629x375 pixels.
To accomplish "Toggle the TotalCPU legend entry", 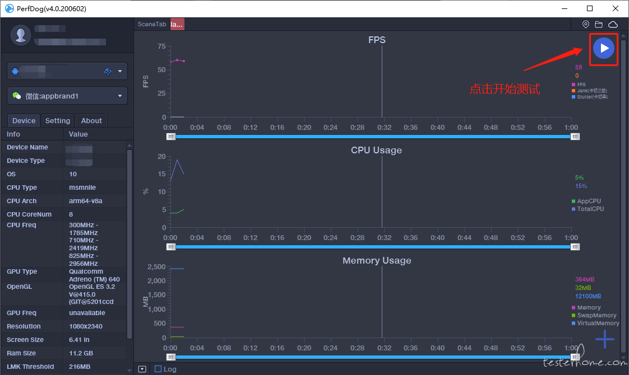I will tap(588, 209).
